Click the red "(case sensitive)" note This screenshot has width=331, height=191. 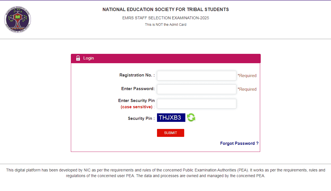click(x=137, y=107)
